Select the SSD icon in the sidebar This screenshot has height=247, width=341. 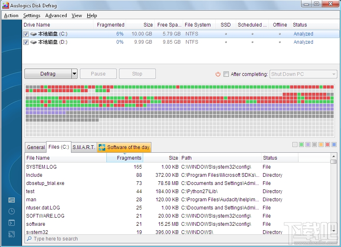pyautogui.click(x=11, y=234)
